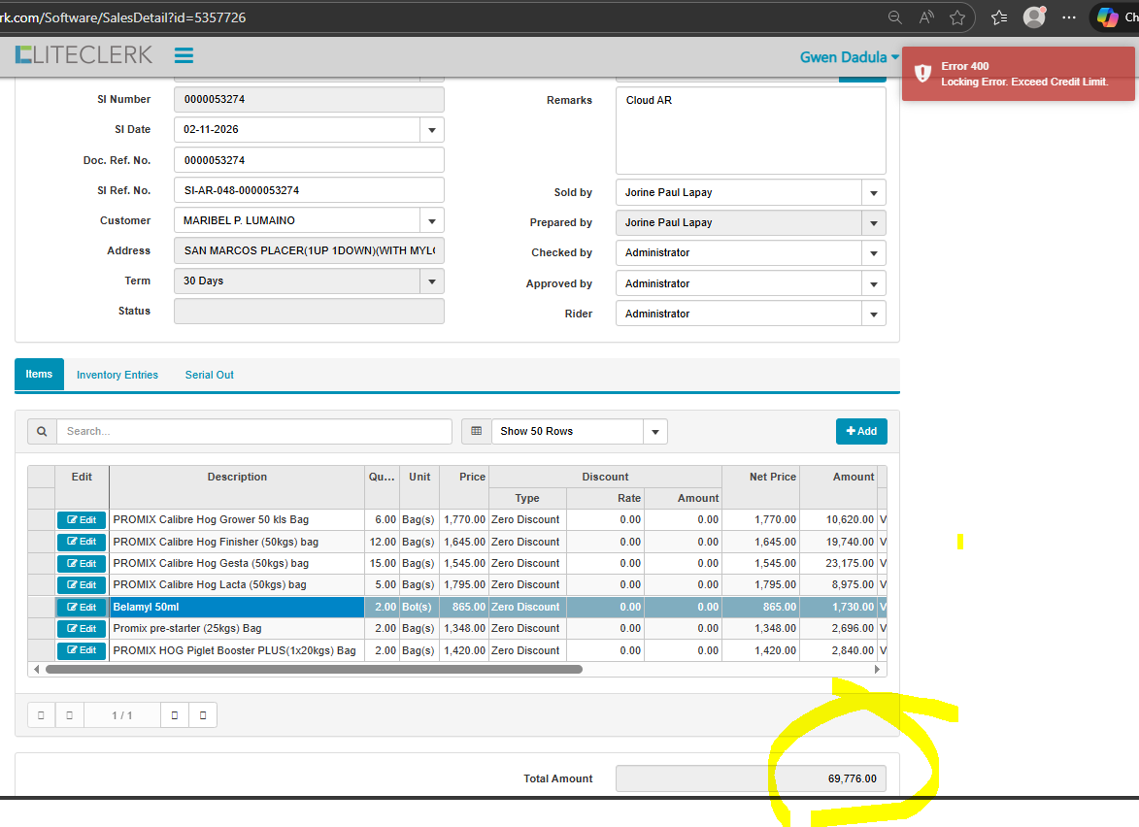Screen dimensions: 1139x827
Task: Click the Add item button
Action: 861,431
